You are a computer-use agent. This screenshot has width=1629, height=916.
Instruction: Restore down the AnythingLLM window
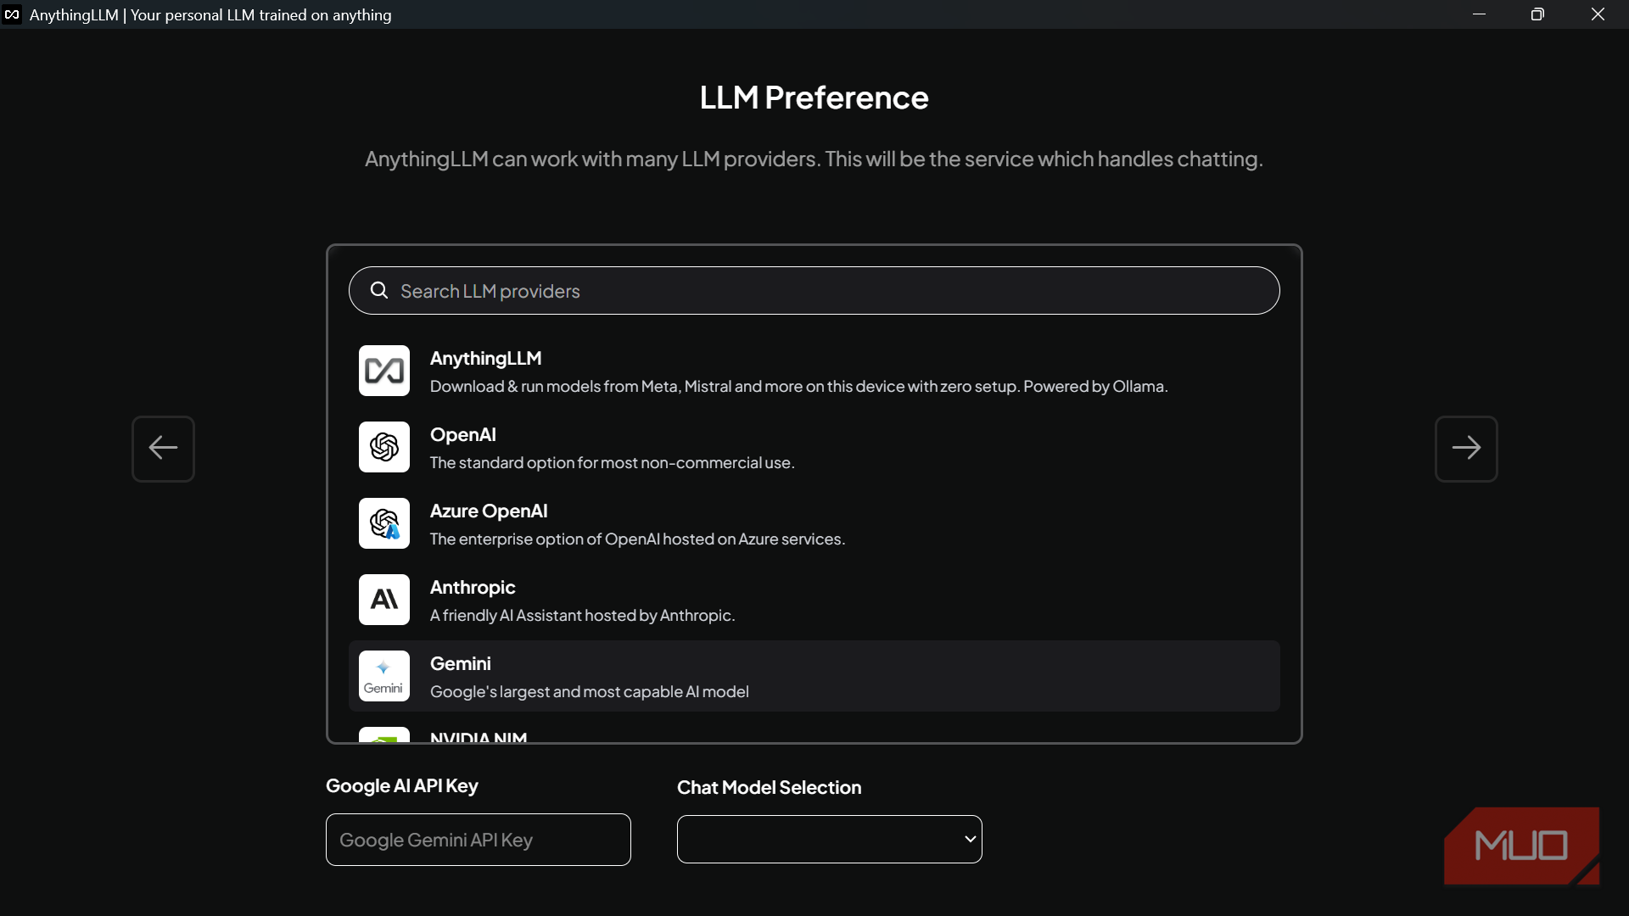[1537, 14]
